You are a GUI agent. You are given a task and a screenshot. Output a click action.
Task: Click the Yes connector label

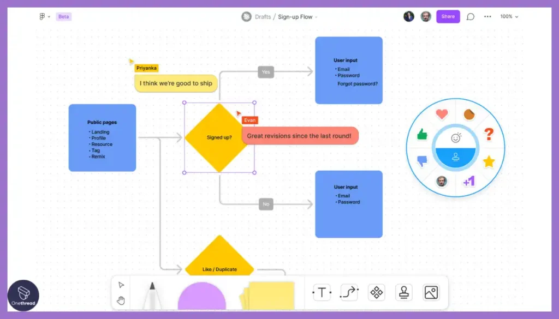[x=266, y=72]
